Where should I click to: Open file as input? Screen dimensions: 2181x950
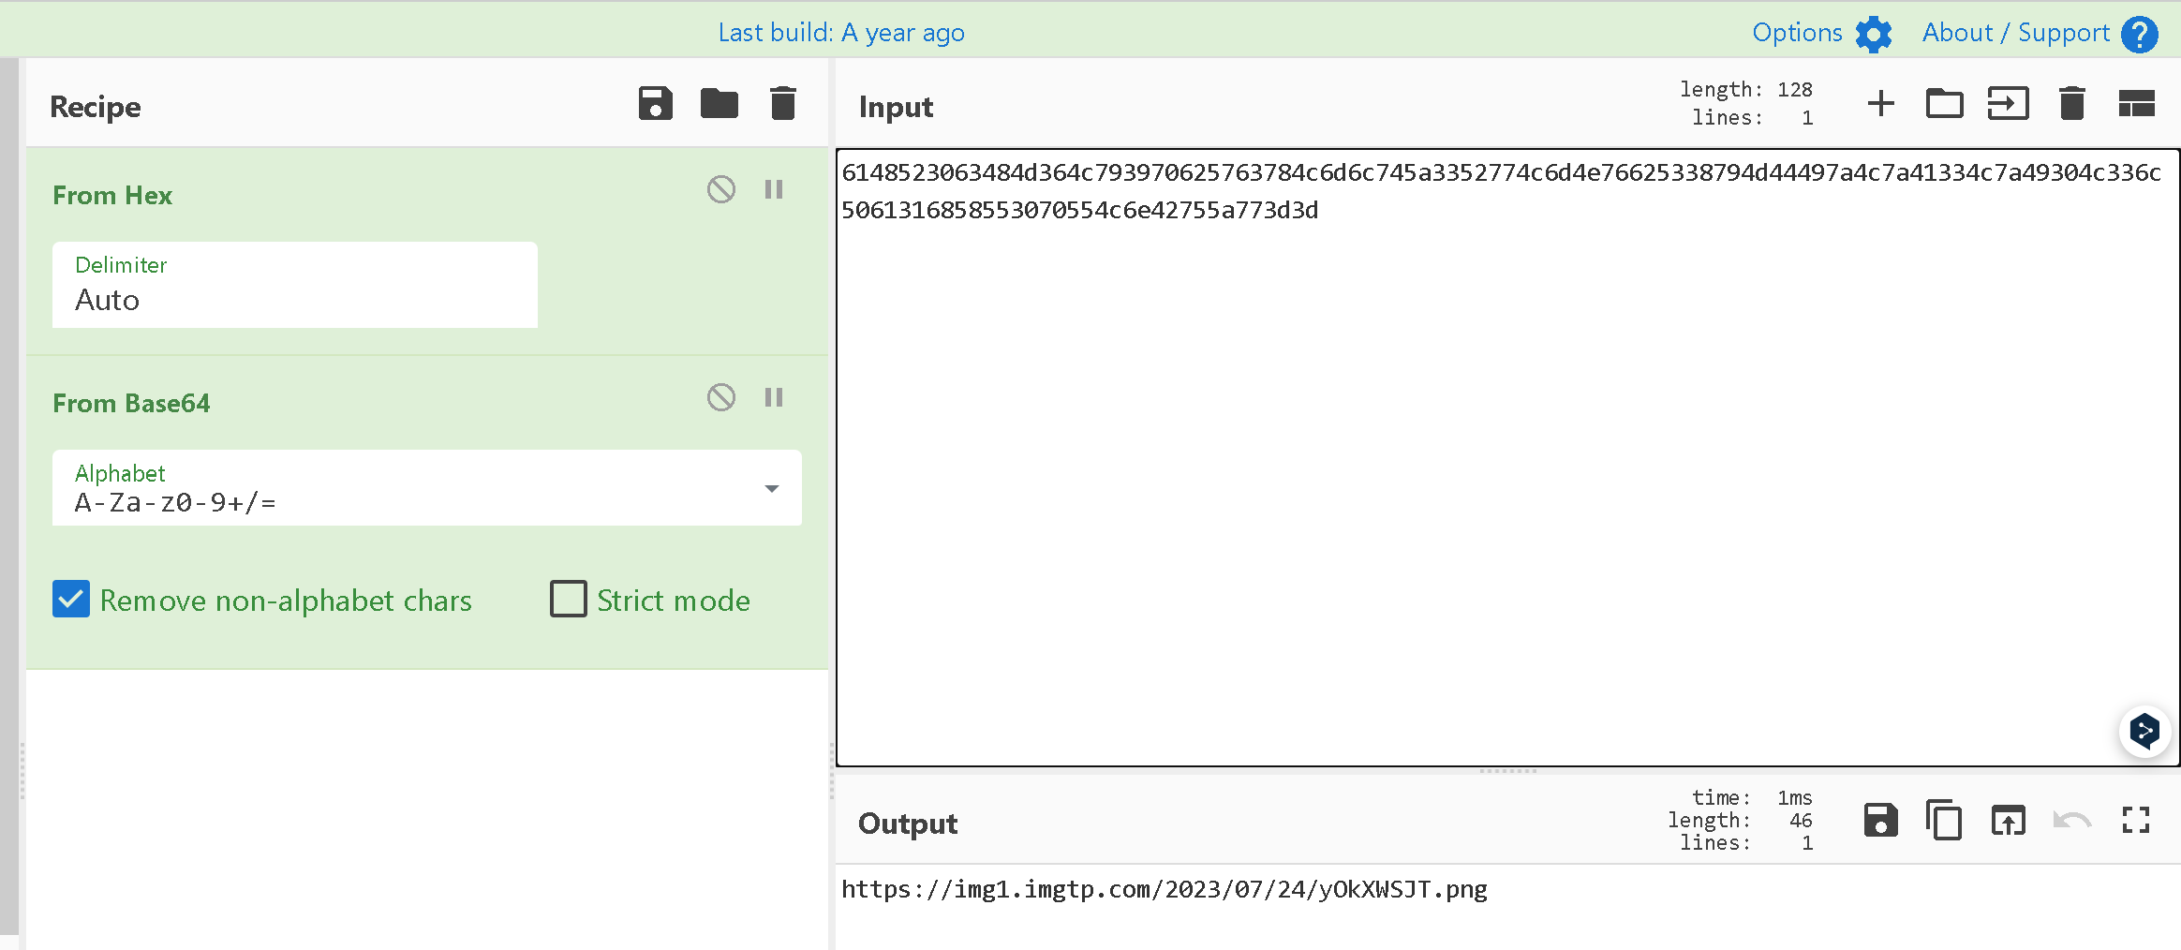tap(2008, 103)
